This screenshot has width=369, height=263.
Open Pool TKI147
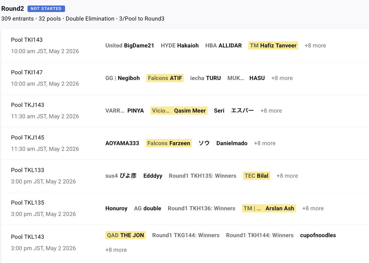(x=27, y=72)
